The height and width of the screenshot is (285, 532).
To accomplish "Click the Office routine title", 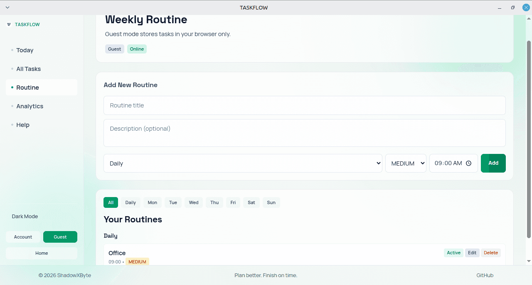I will [x=117, y=253].
